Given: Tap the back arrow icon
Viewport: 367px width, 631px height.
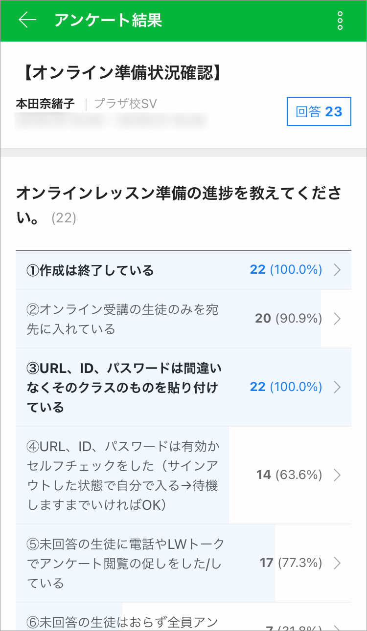Looking at the screenshot, I should [27, 20].
